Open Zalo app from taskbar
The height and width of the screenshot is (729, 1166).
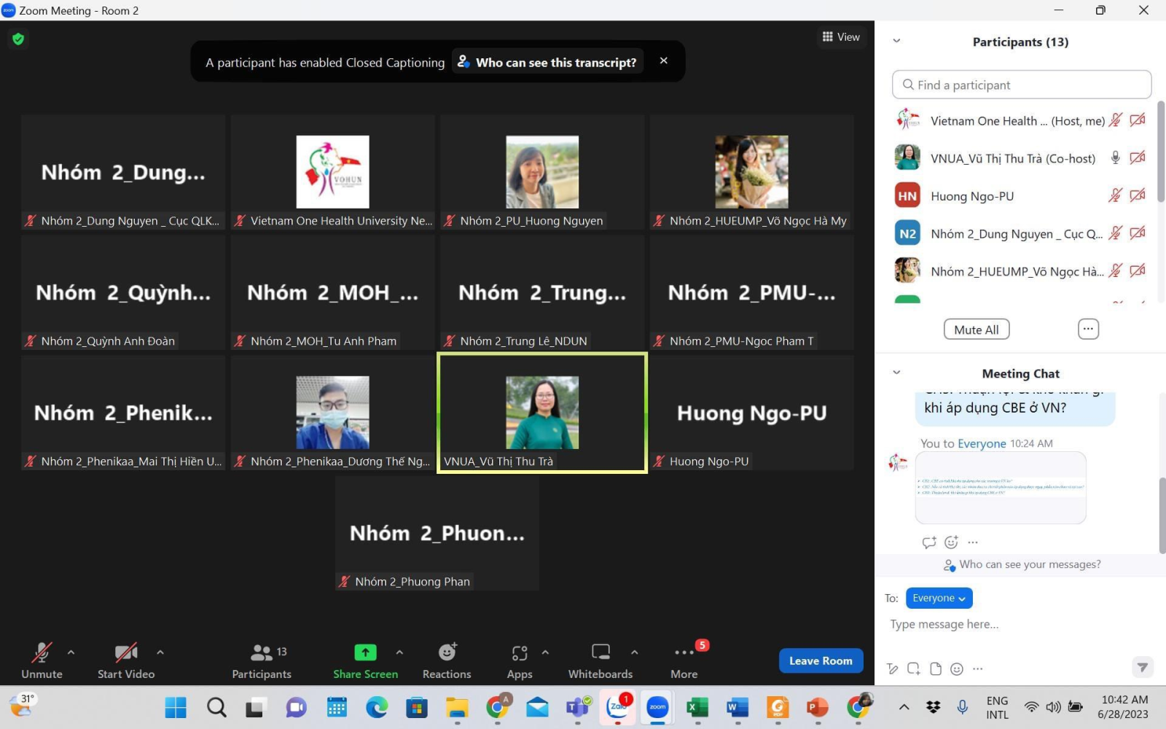(617, 707)
